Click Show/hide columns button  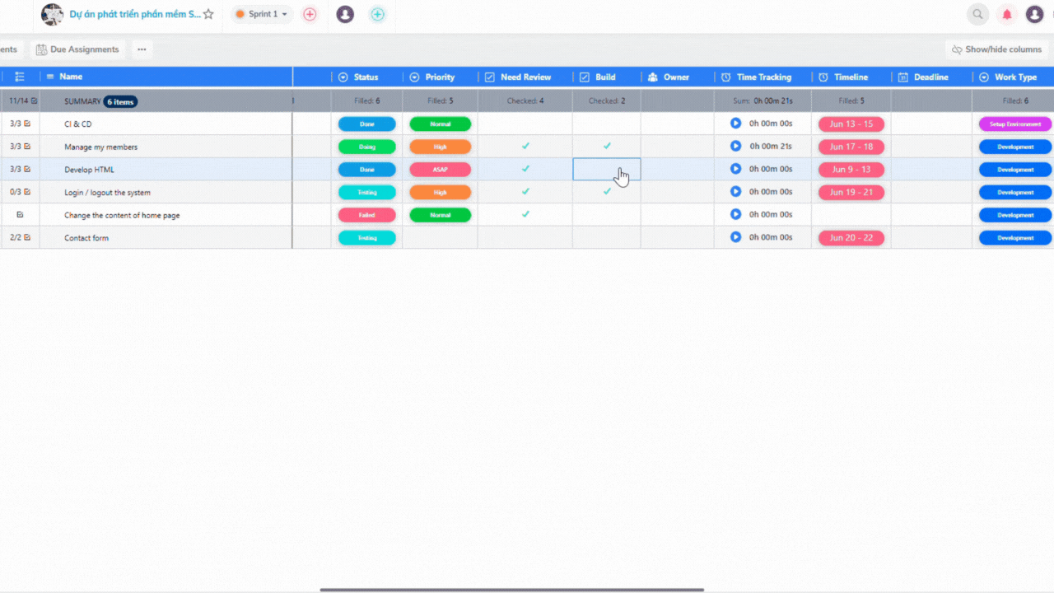point(996,49)
